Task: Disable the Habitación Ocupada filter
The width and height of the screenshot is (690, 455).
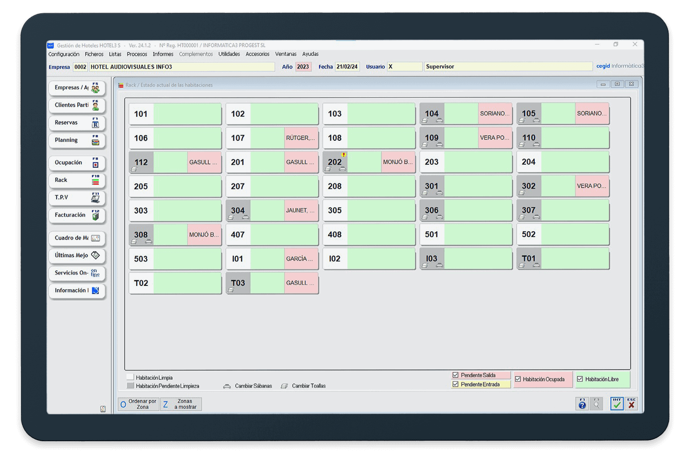Action: click(x=518, y=379)
